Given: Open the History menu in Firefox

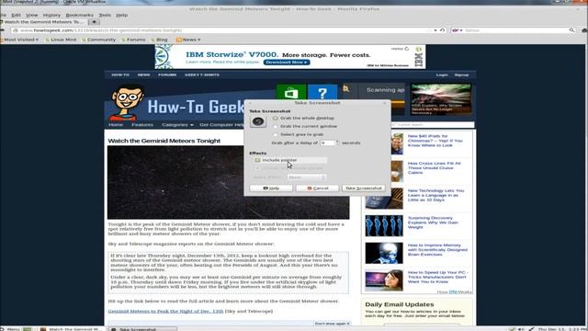Looking at the screenshot, I should click(51, 15).
